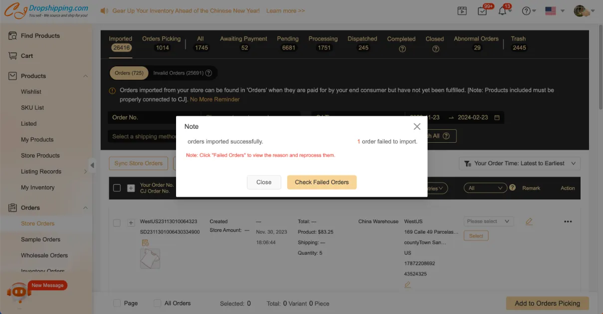Toggle the Page checkbox in footer
603x314 pixels.
click(x=117, y=303)
